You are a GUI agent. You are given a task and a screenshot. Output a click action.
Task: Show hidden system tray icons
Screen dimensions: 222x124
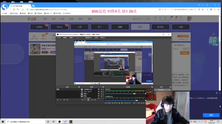(199, 122)
